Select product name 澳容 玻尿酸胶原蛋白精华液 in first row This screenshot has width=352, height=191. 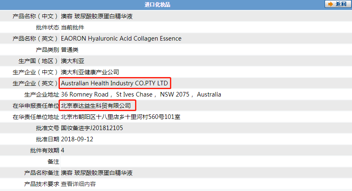coord(97,16)
